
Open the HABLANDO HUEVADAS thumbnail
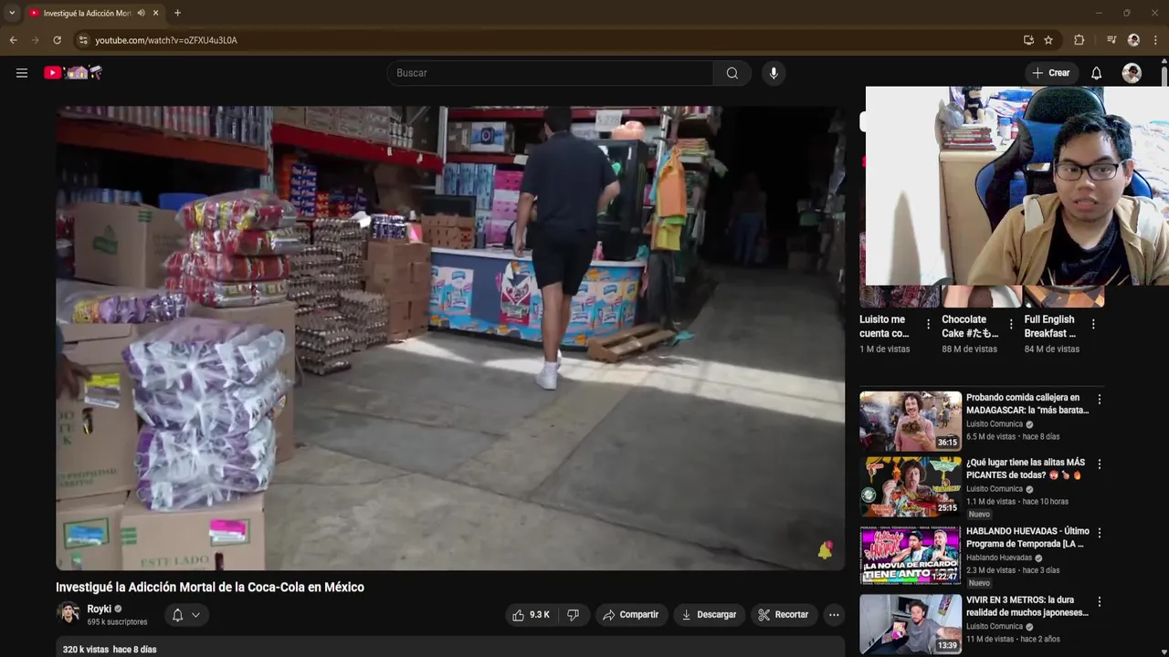pos(911,554)
